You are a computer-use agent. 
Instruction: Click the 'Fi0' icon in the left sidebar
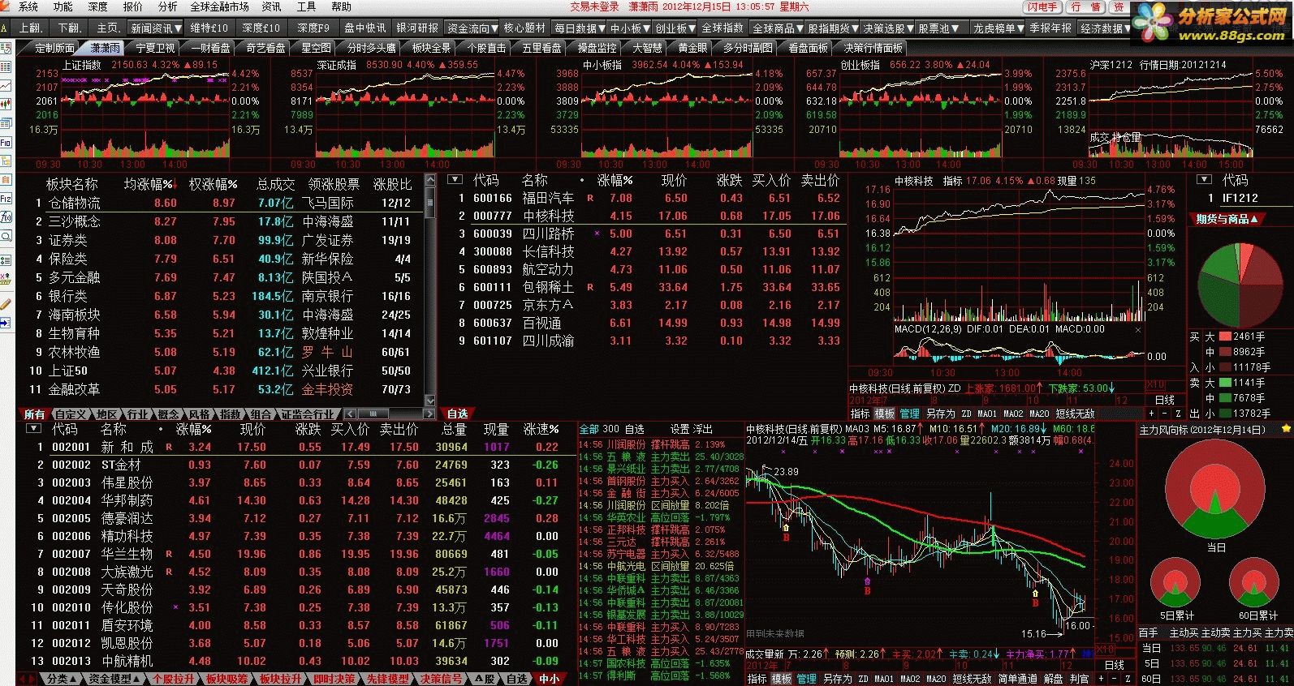click(x=6, y=143)
